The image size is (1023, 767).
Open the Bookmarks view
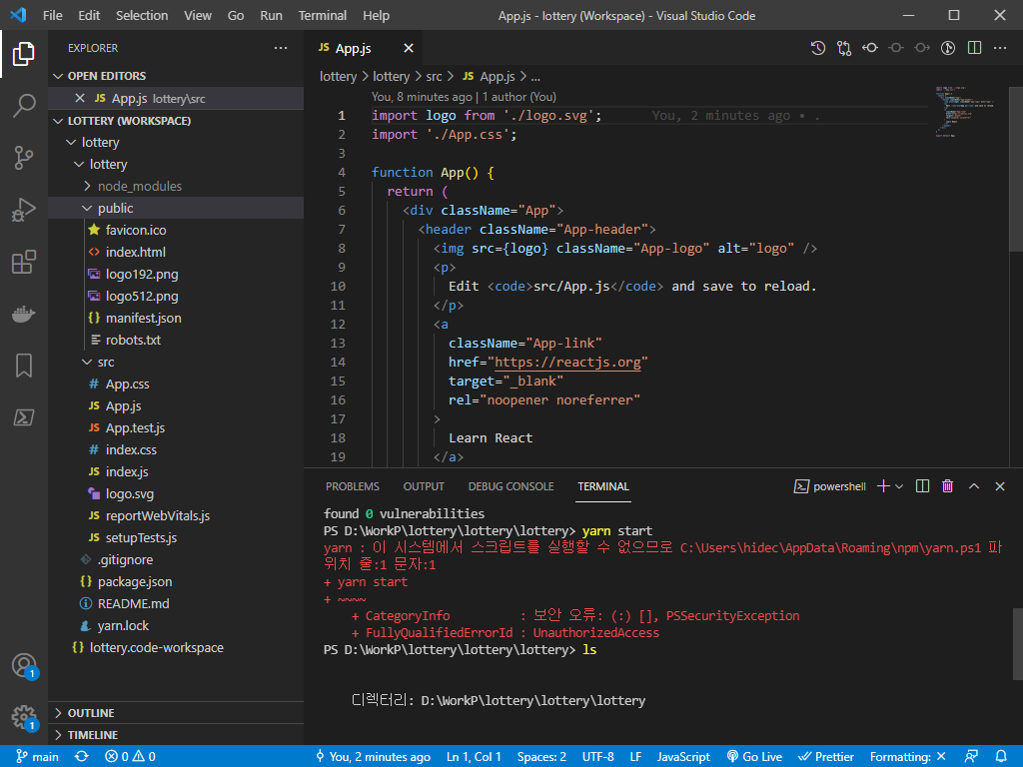24,366
